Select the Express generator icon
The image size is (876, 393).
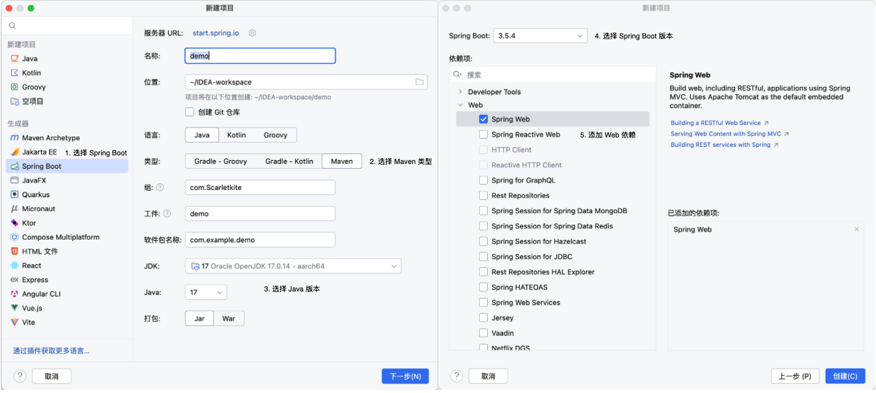pyautogui.click(x=15, y=280)
